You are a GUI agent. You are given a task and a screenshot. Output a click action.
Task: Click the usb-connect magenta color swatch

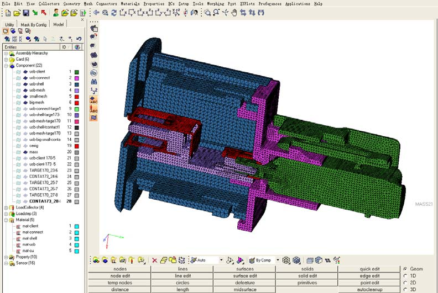click(76, 78)
